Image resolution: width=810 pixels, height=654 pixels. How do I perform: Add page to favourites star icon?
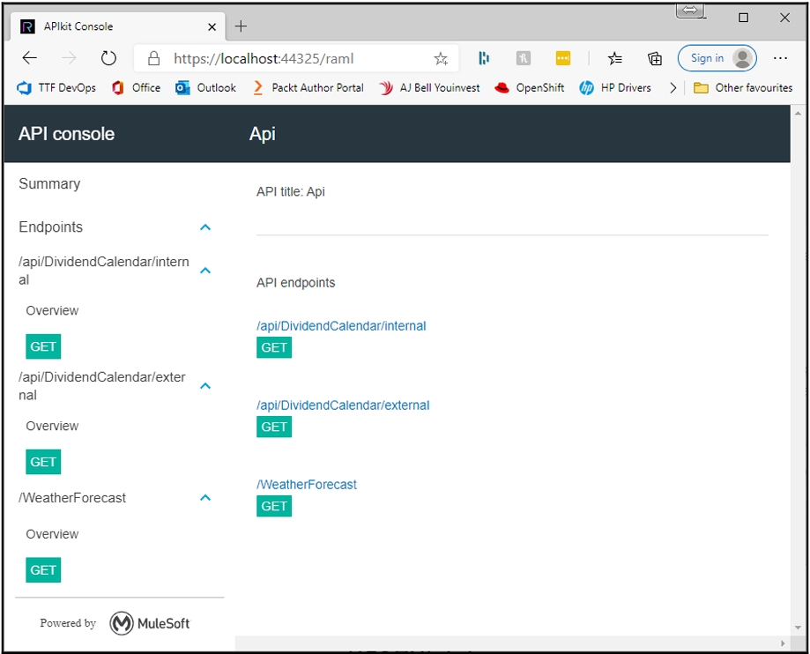pyautogui.click(x=441, y=59)
